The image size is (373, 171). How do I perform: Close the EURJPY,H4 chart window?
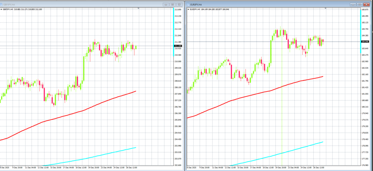tap(366, 4)
